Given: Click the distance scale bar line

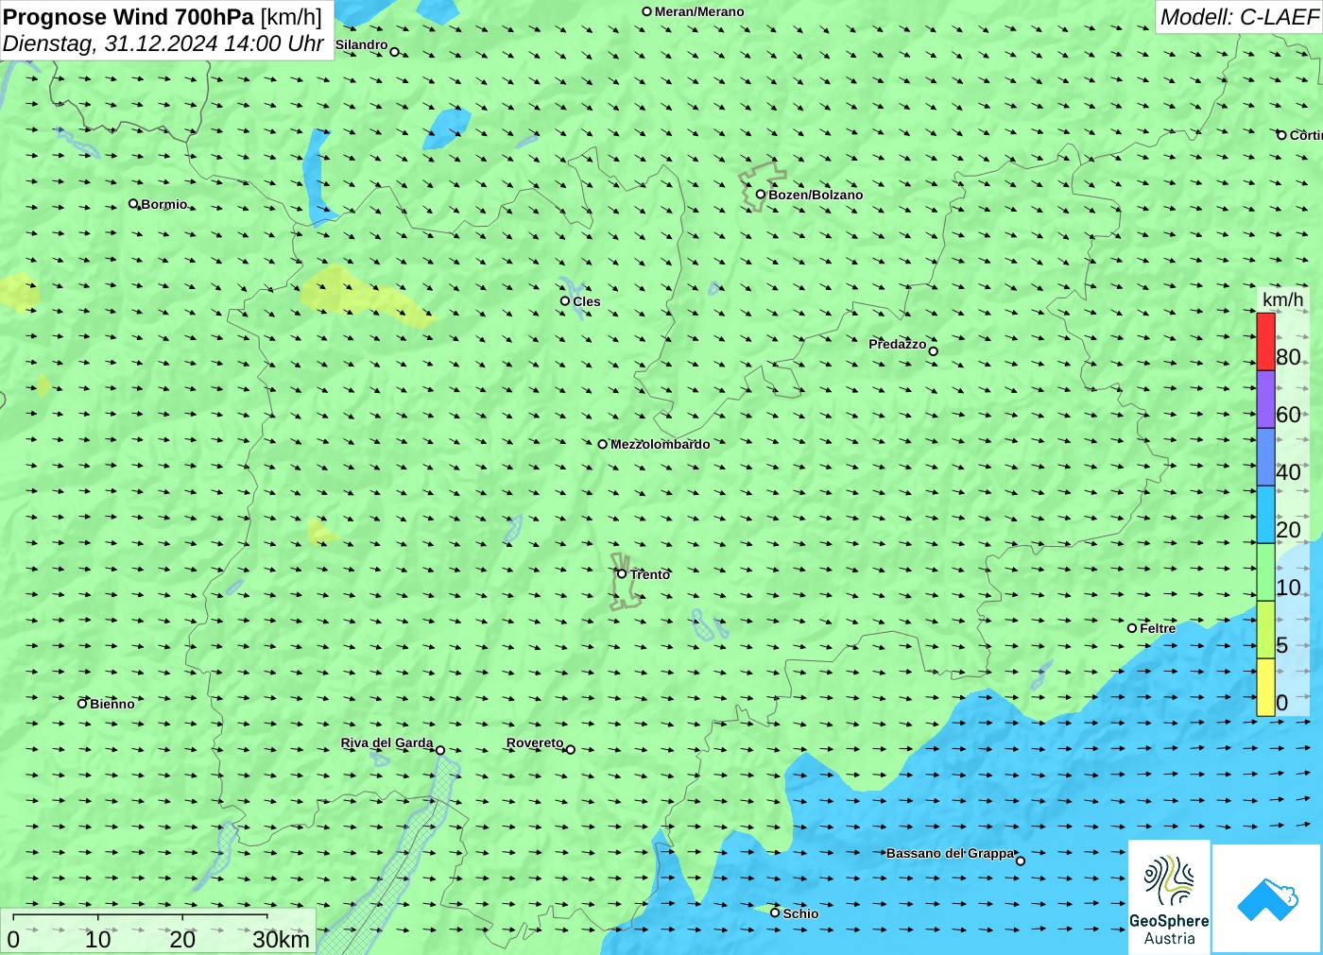Looking at the screenshot, I should (140, 915).
